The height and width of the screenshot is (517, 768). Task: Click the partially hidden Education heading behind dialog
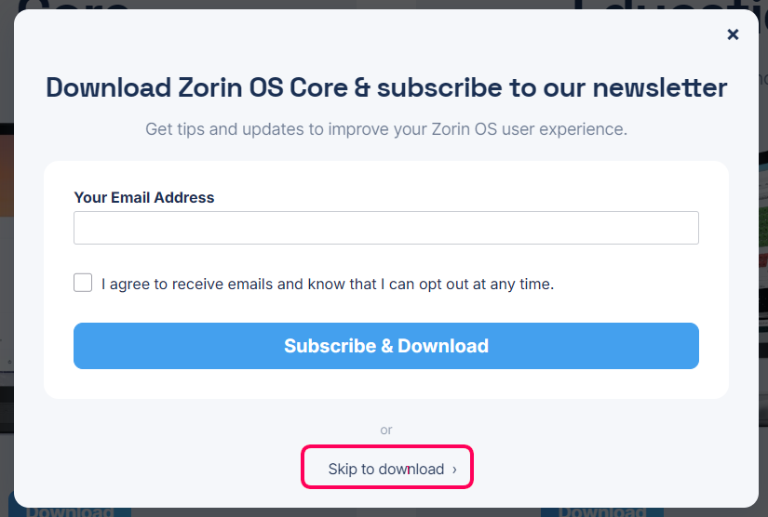[667, 5]
